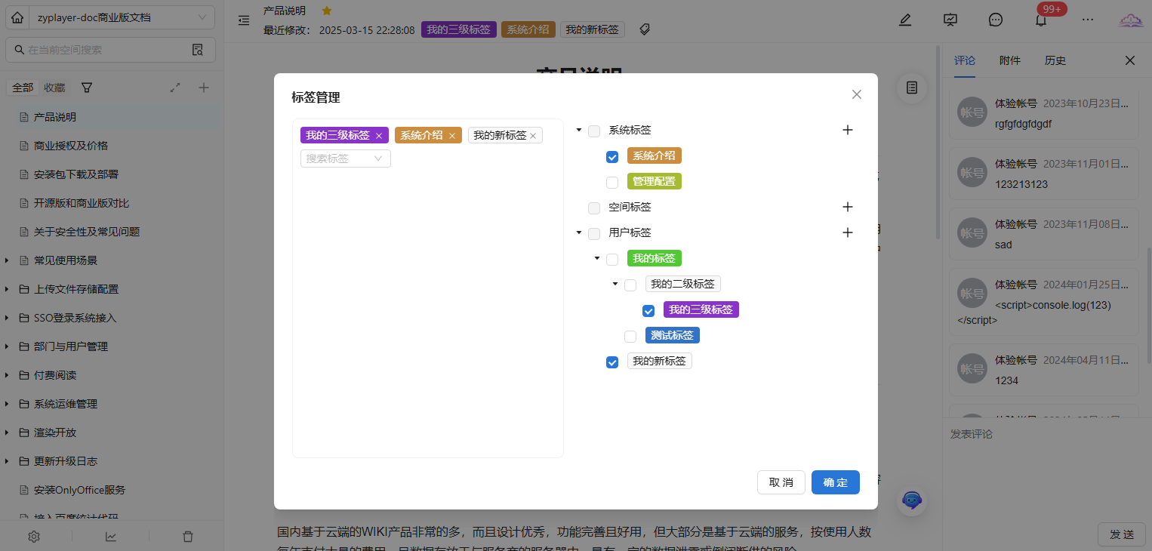1152x551 pixels.
Task: Switch to the 评论 tab
Action: coord(964,61)
